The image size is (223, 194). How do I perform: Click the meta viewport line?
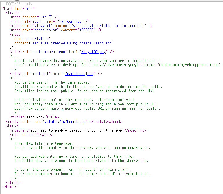(81, 26)
